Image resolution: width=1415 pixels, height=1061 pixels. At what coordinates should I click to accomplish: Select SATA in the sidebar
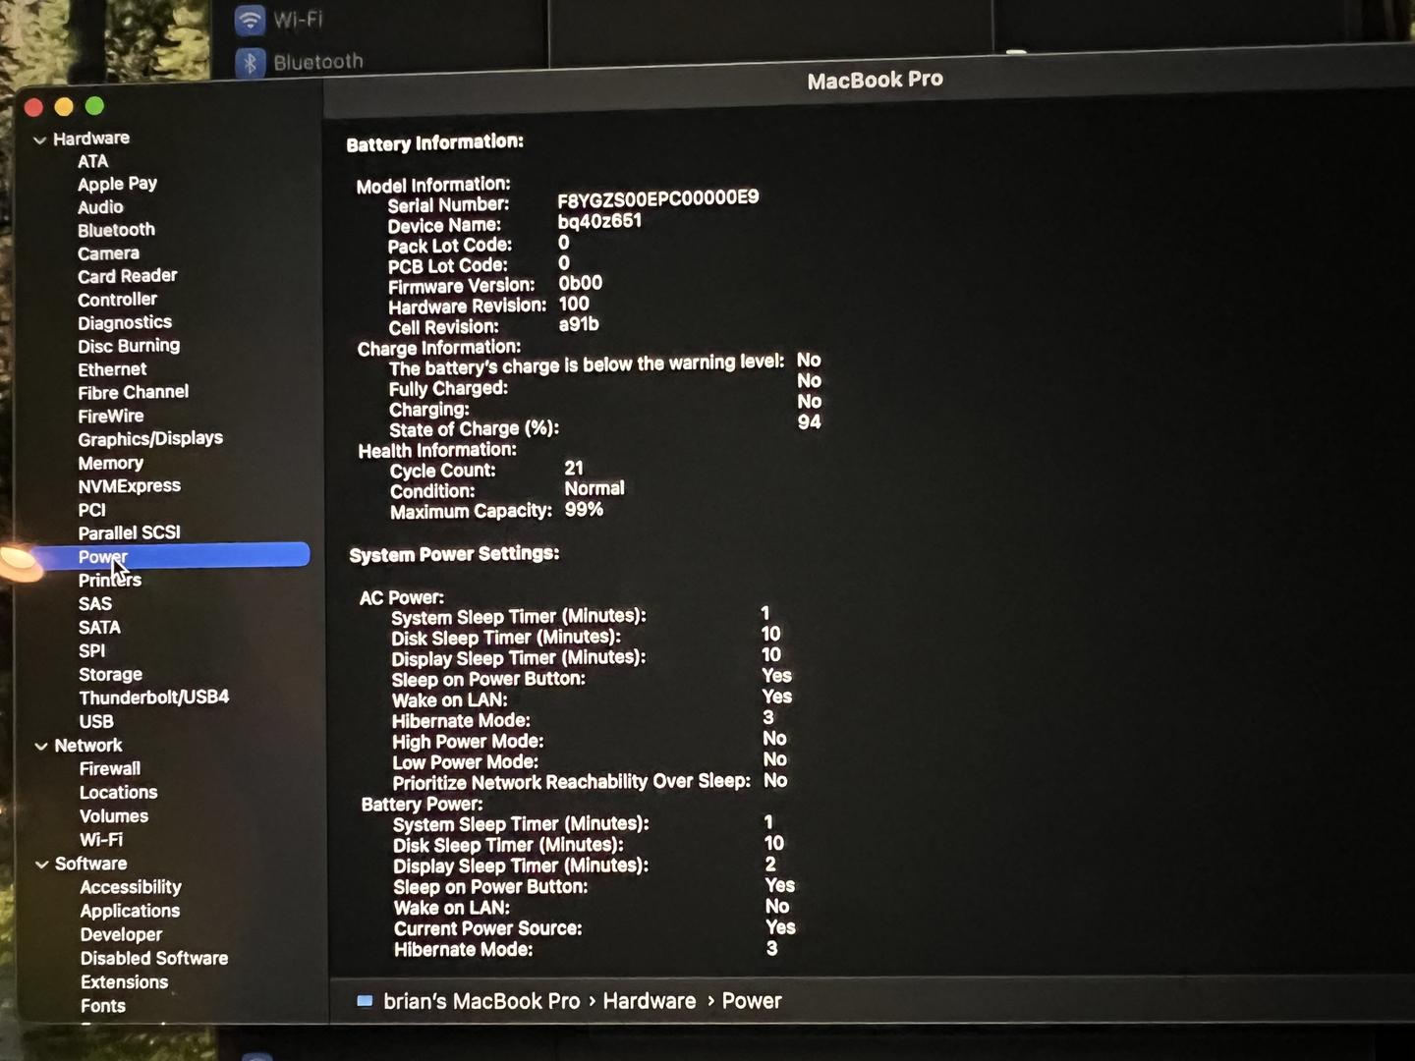[99, 627]
